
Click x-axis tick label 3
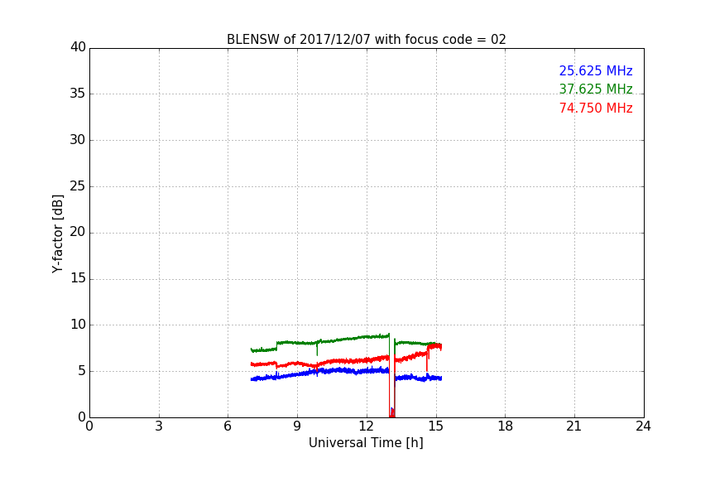[159, 426]
